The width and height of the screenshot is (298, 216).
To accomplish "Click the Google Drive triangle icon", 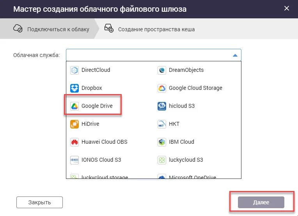I will coord(74,106).
